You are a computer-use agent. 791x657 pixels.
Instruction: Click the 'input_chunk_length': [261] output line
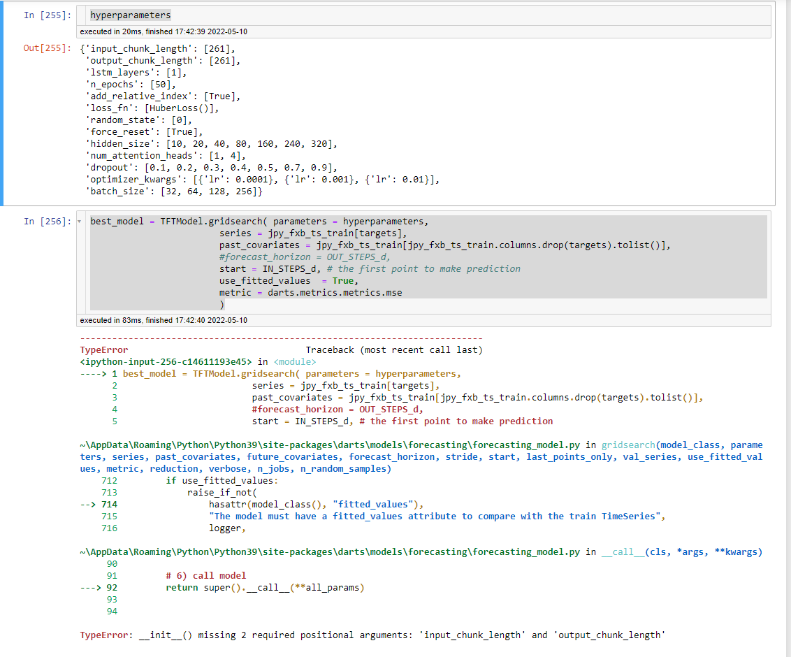(x=157, y=49)
